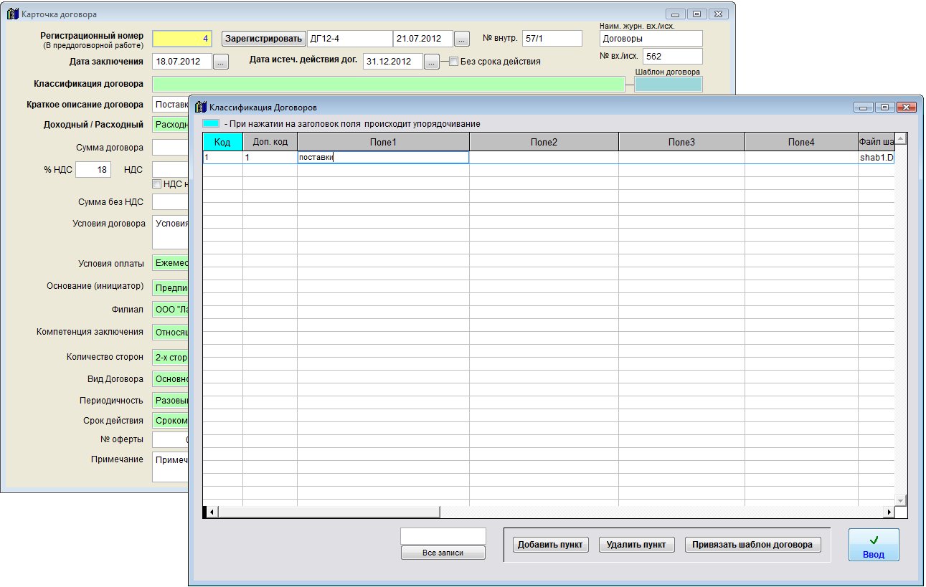Click the Шаблон договора teal color field
The image size is (926, 587).
pyautogui.click(x=668, y=85)
